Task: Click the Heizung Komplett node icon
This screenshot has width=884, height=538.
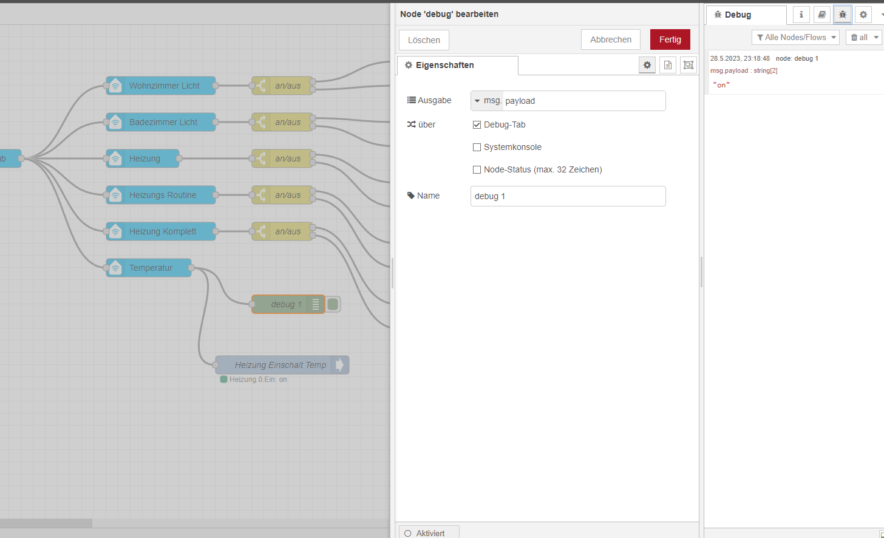Action: click(115, 231)
